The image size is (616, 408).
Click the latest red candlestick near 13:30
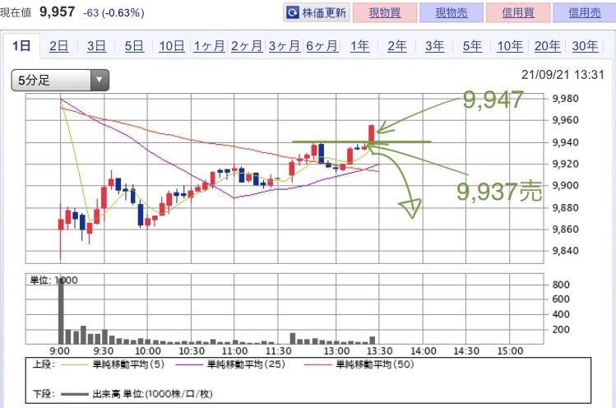point(371,133)
